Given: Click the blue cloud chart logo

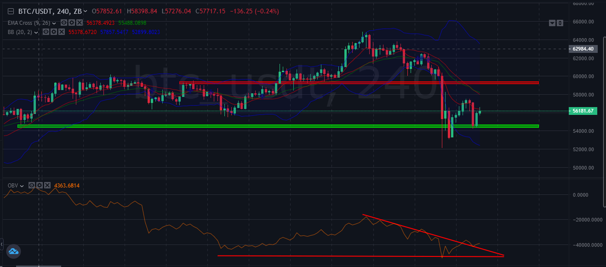Looking at the screenshot, I should point(13,251).
